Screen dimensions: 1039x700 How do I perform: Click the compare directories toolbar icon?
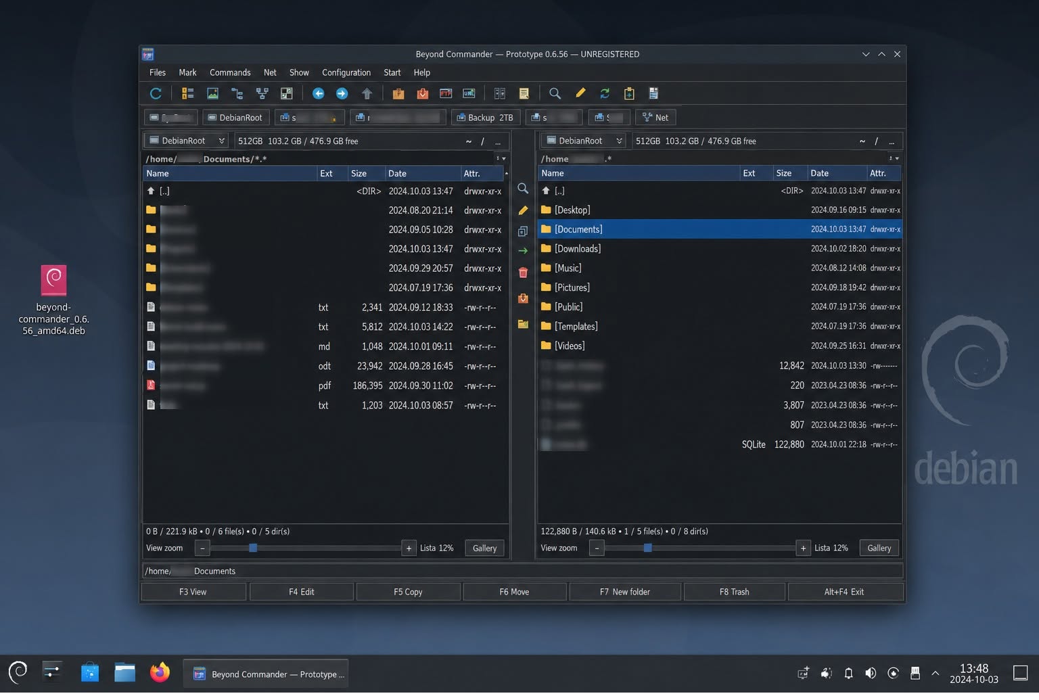tap(500, 93)
